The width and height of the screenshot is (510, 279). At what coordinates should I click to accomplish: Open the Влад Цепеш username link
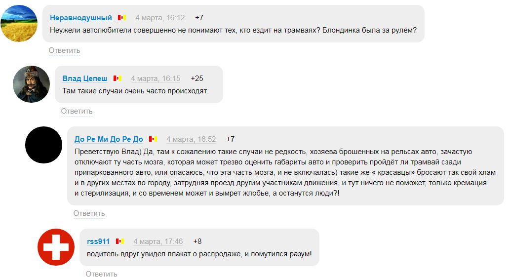pos(85,79)
